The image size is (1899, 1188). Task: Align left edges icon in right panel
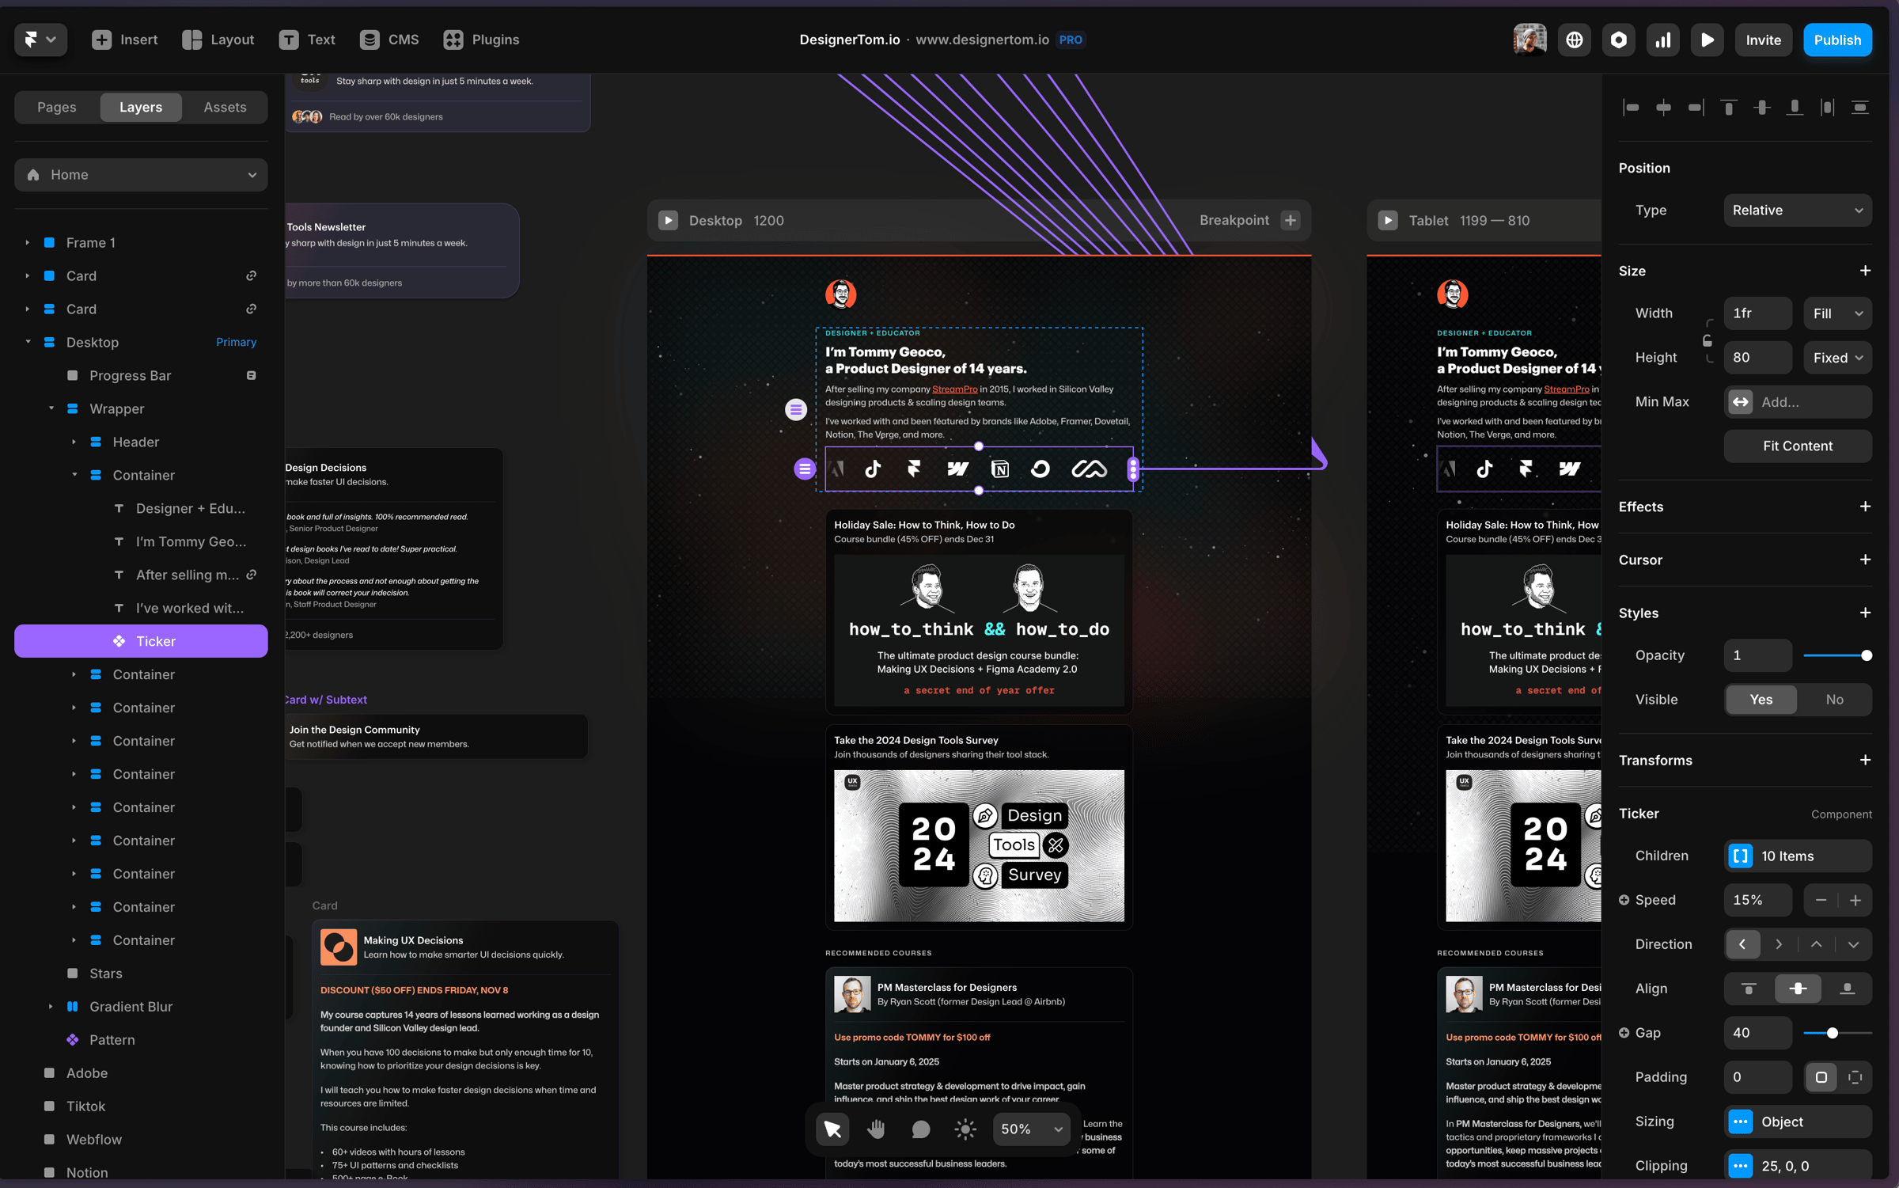1631,107
